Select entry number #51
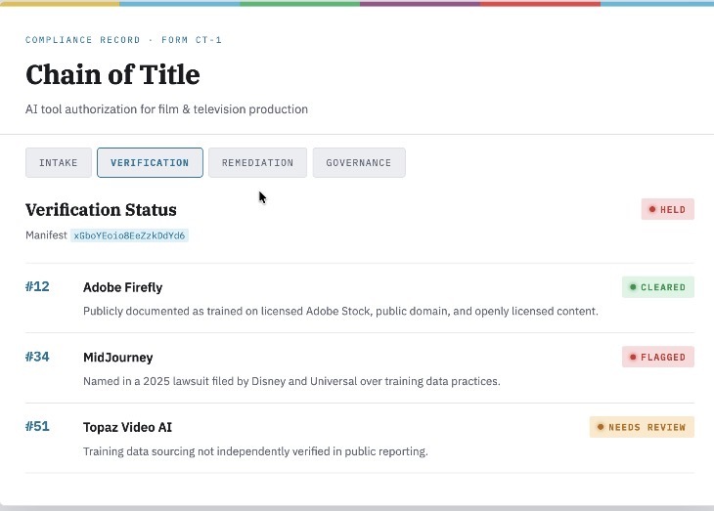The height and width of the screenshot is (511, 714). click(x=37, y=426)
